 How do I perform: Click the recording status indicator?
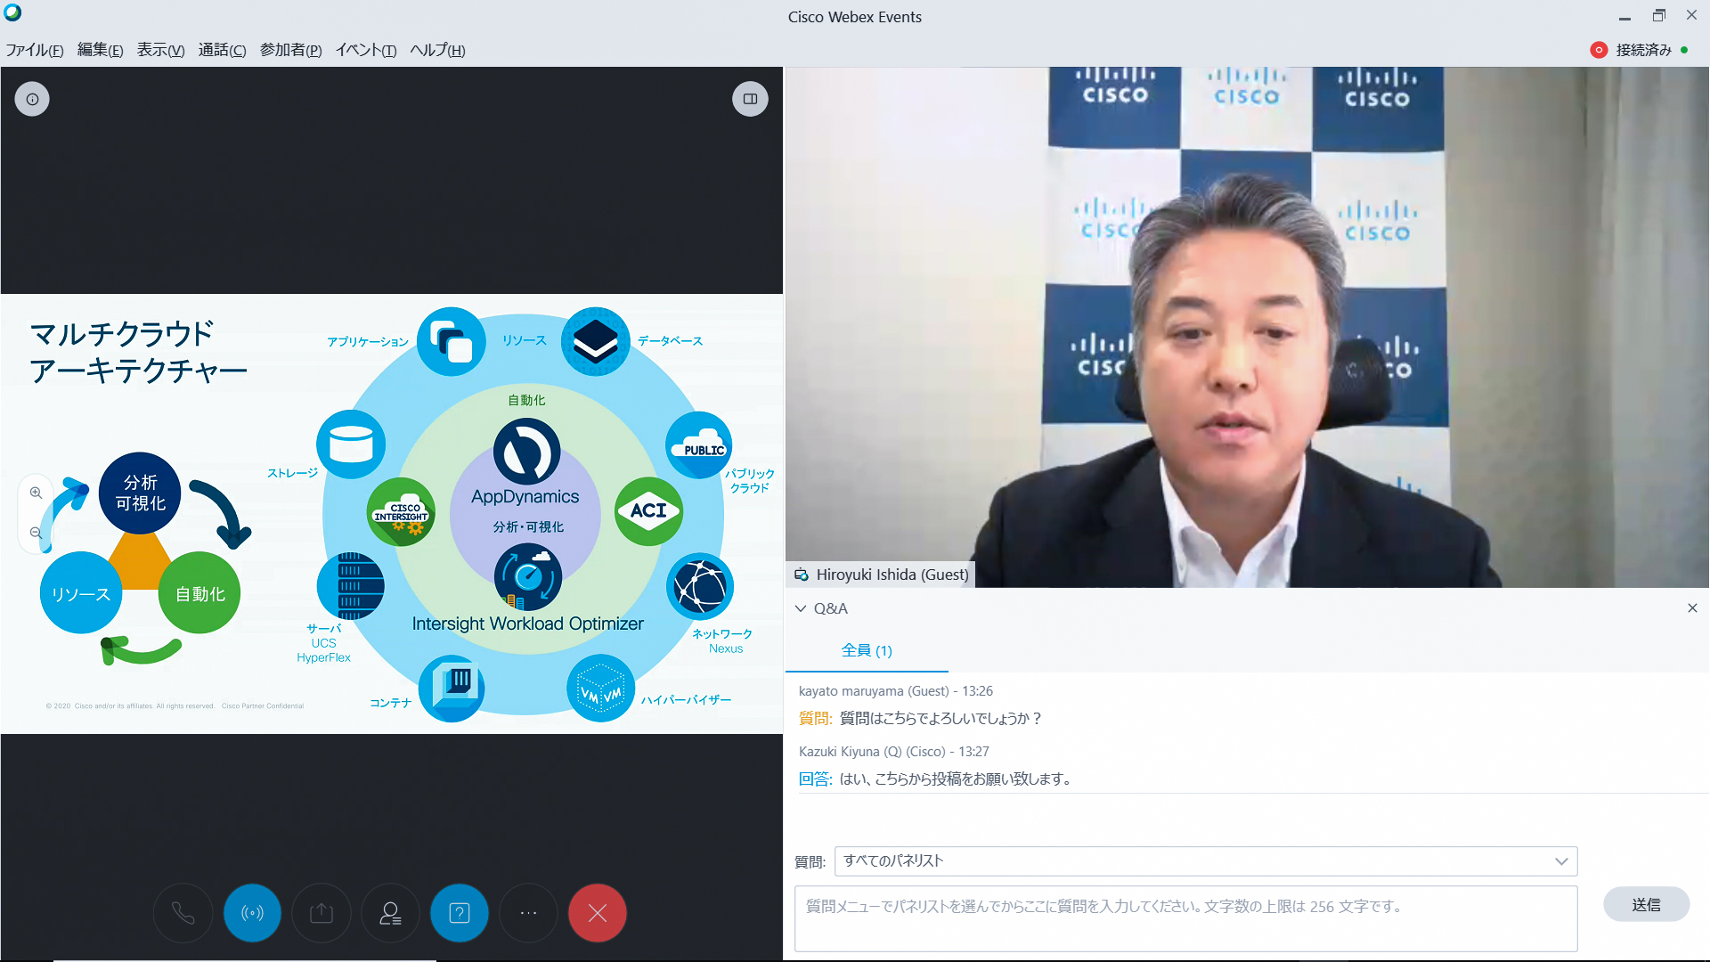[x=1599, y=50]
